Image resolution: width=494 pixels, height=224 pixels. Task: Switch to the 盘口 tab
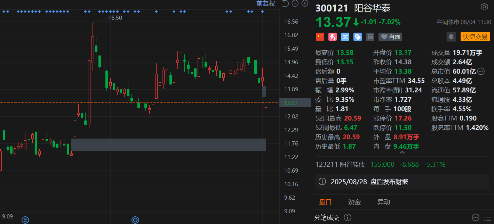tap(325, 202)
